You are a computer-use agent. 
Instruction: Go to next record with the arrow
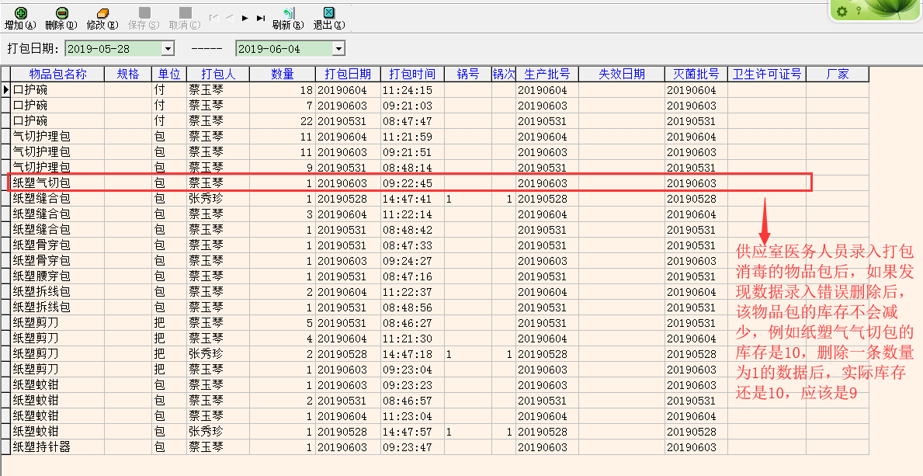pyautogui.click(x=245, y=17)
